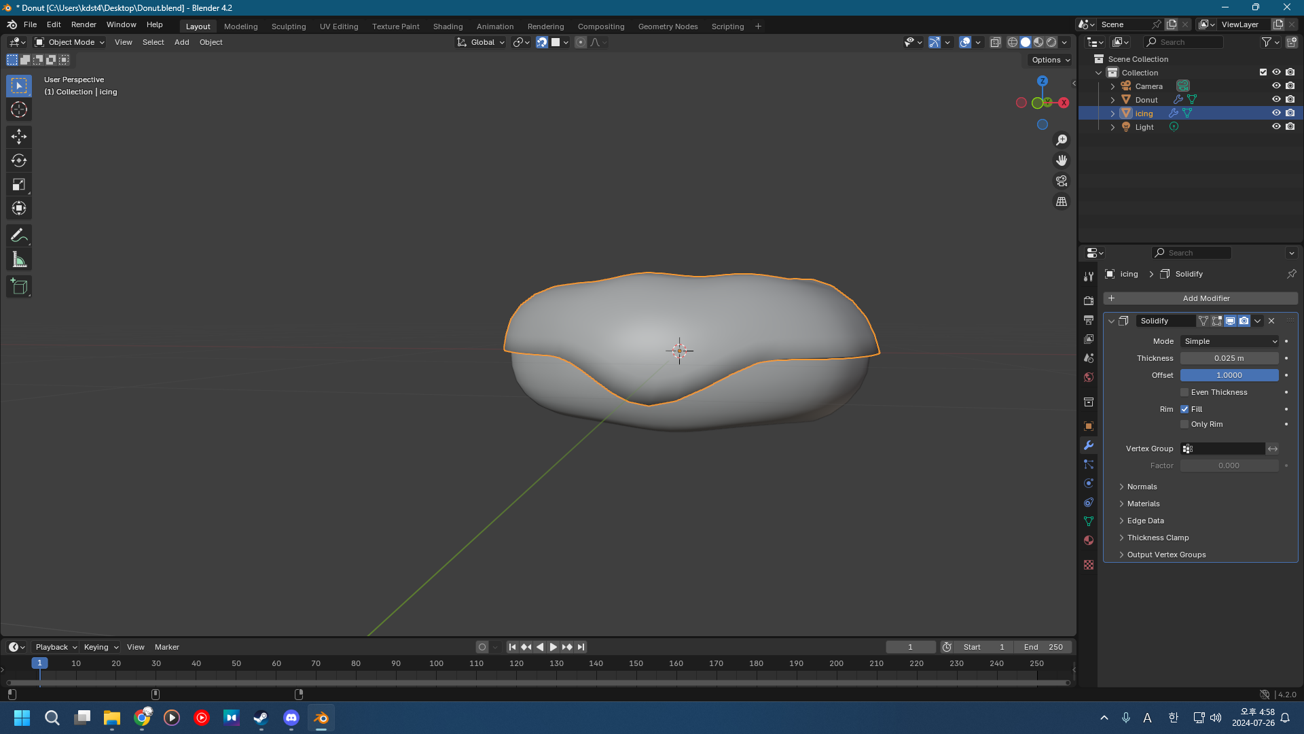The height and width of the screenshot is (734, 1304).
Task: Select the Annotate tool
Action: 19,235
